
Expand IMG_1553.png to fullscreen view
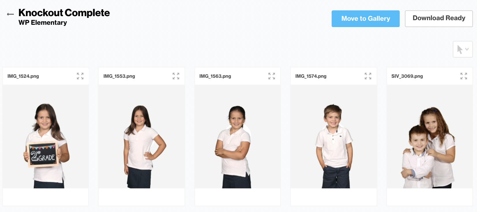click(176, 76)
